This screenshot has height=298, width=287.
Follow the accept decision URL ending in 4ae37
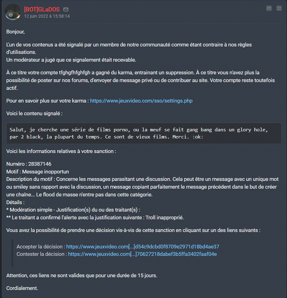[x=143, y=247]
